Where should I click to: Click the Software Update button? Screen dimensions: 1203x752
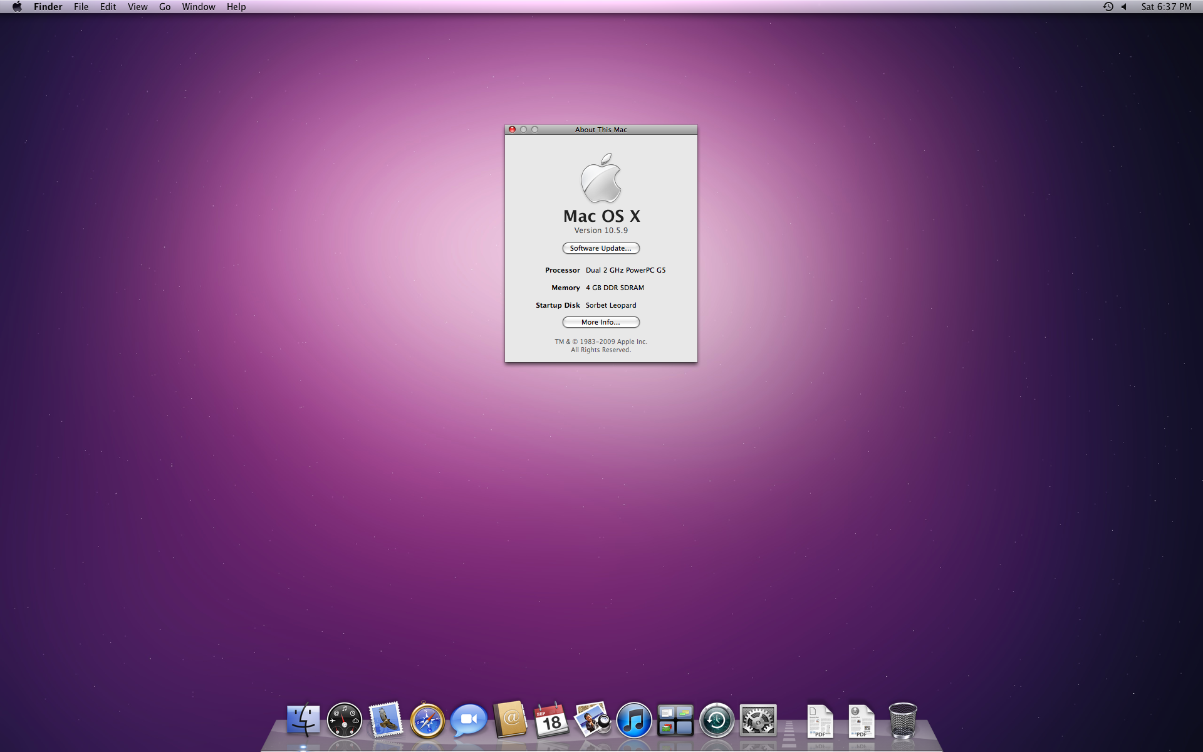coord(601,248)
